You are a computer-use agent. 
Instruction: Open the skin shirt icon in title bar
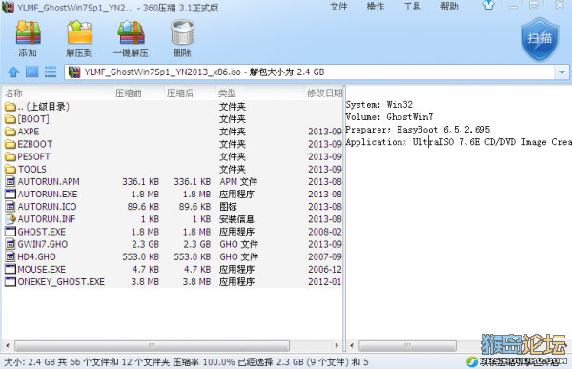coord(489,6)
